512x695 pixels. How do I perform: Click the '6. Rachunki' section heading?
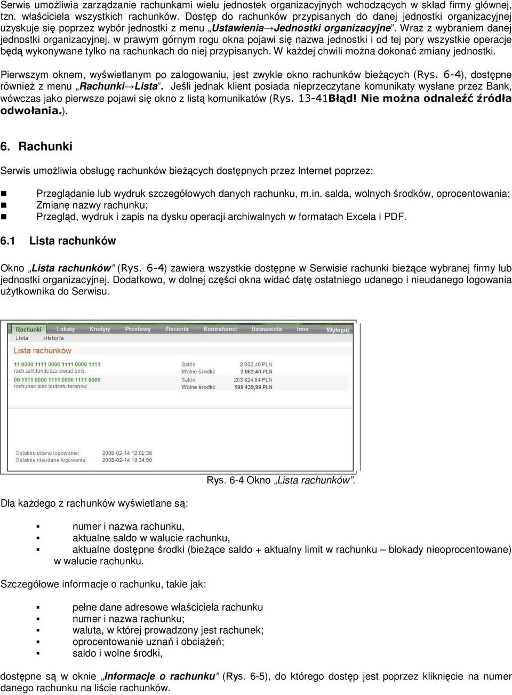36,146
